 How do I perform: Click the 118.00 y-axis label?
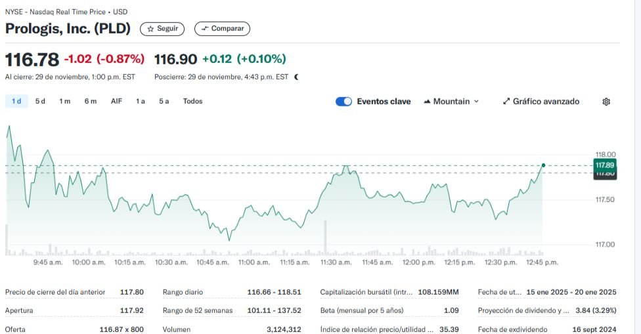click(606, 155)
